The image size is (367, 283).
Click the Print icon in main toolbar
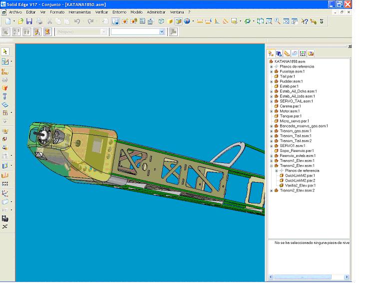(39, 21)
